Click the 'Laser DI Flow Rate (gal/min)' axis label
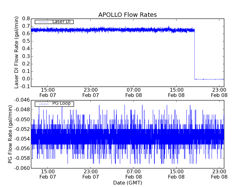249x187 pixels. point(16,52)
